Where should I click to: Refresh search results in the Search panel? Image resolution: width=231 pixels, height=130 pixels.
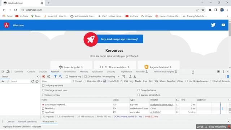32,81
